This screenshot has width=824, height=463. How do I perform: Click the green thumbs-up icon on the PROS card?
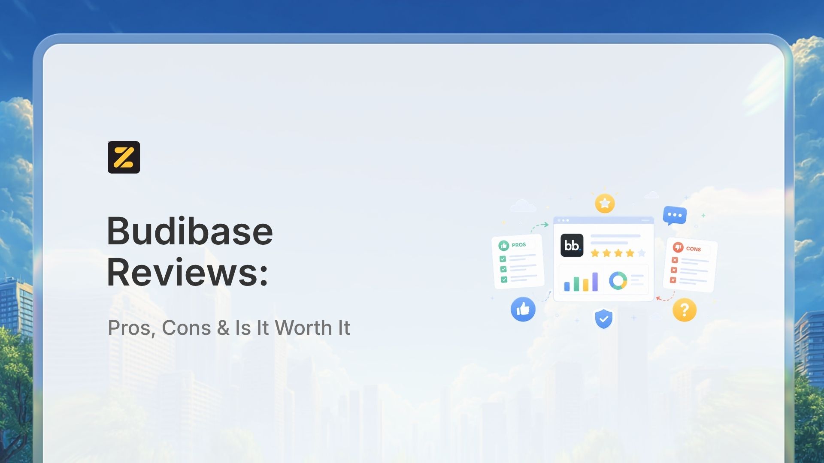[503, 246]
